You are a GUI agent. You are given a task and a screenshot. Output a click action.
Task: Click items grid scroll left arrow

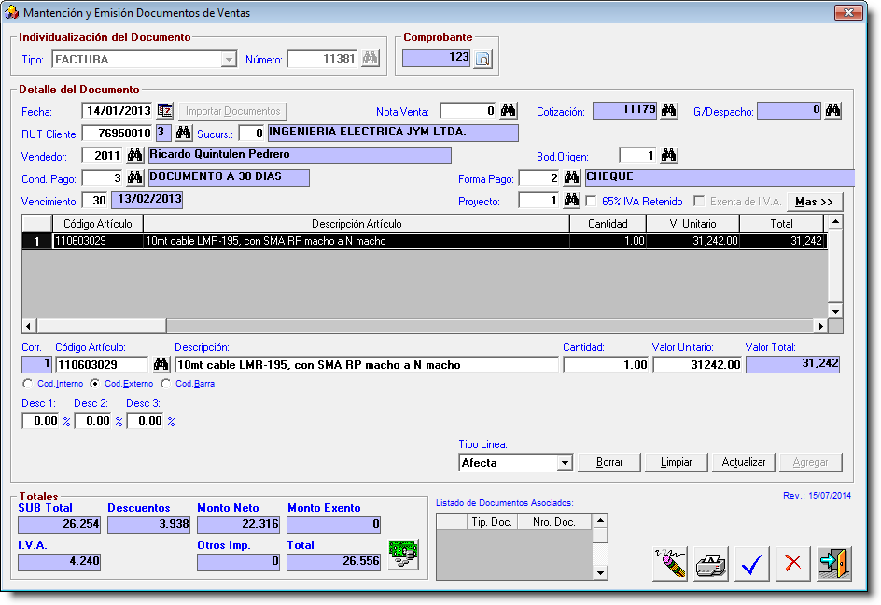tap(29, 326)
